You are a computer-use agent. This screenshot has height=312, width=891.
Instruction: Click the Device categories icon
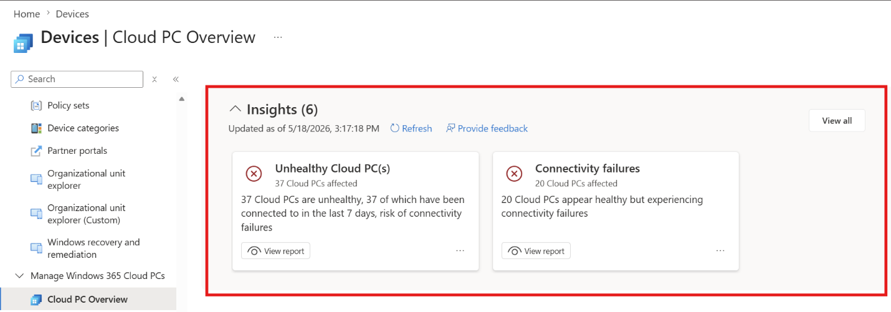(x=36, y=128)
